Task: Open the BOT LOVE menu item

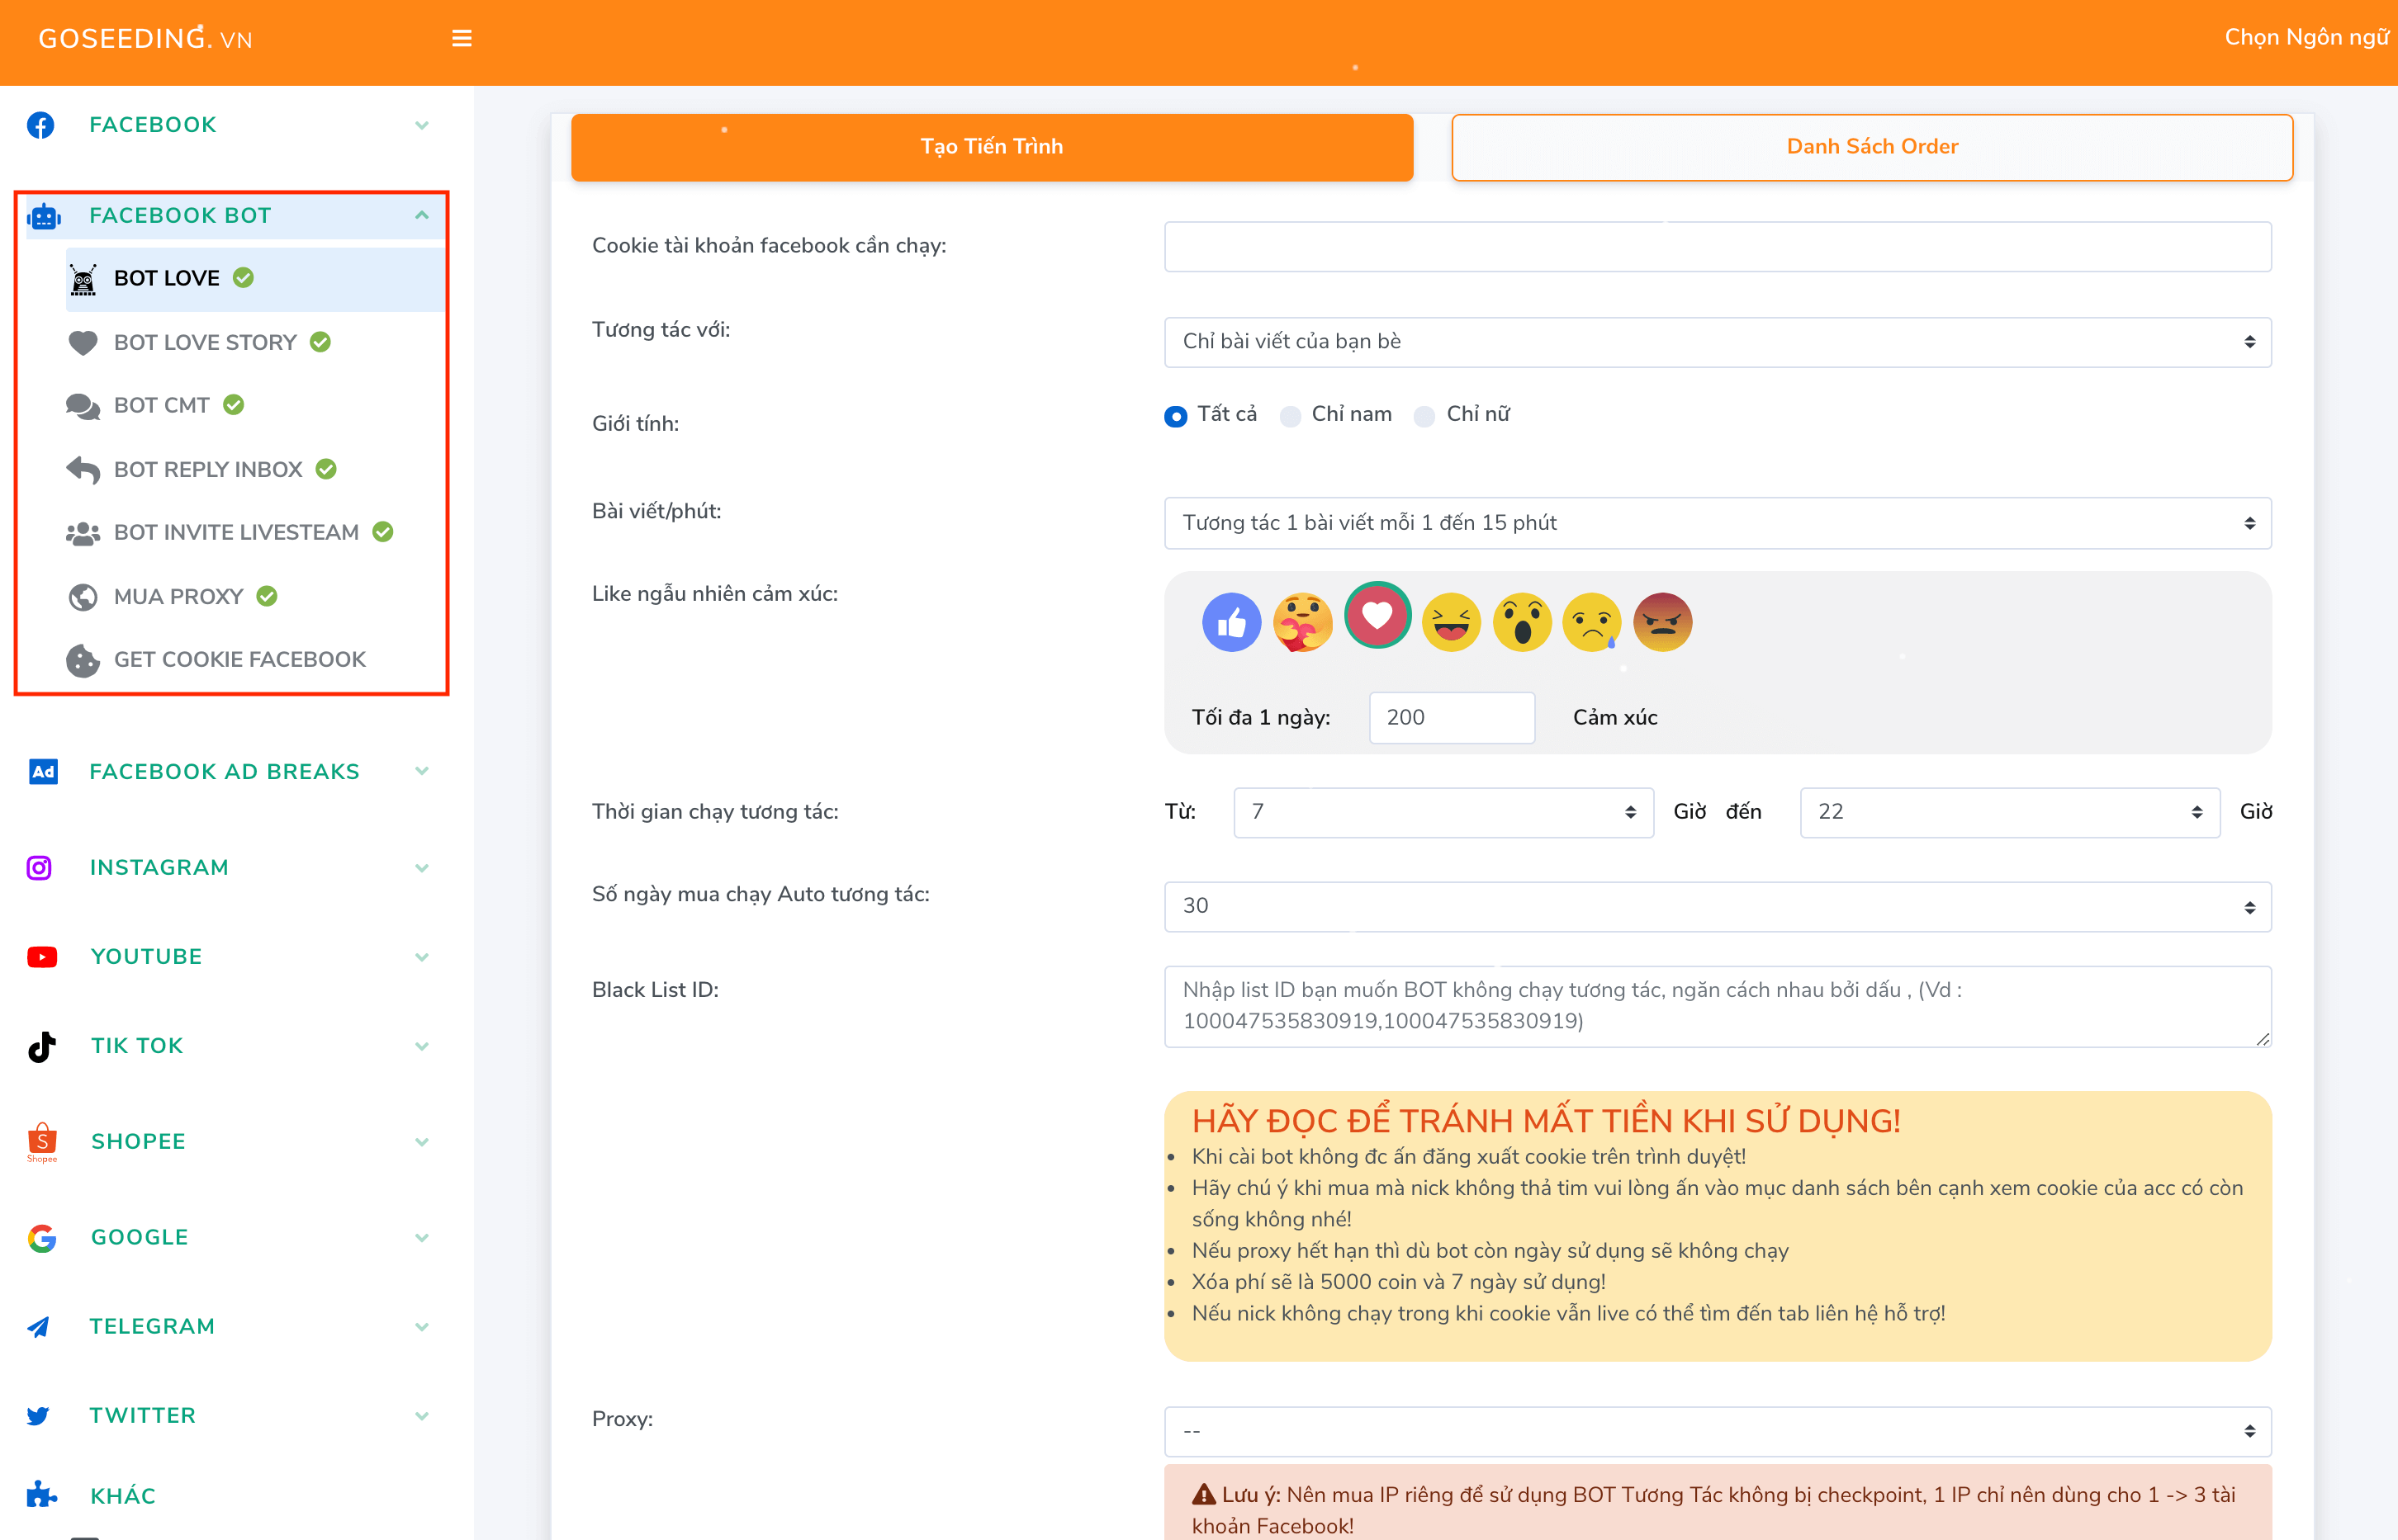Action: (255, 279)
